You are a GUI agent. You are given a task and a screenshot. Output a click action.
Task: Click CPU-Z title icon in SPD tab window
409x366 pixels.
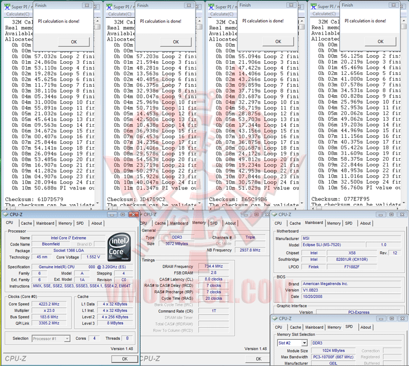275,318
